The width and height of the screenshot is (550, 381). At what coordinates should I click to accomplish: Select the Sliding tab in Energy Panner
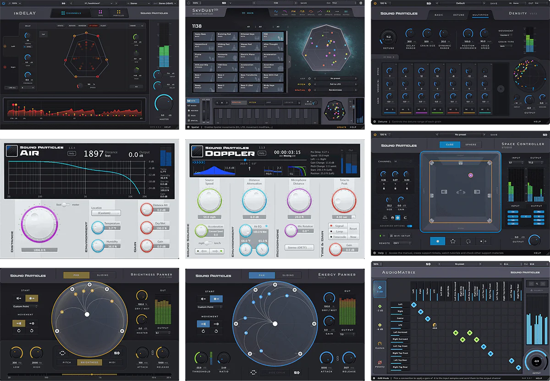pyautogui.click(x=288, y=275)
